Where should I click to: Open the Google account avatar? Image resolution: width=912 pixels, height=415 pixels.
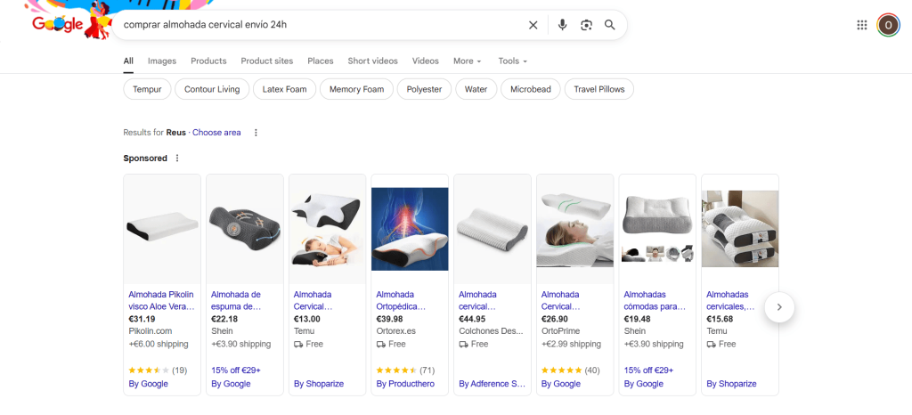888,25
